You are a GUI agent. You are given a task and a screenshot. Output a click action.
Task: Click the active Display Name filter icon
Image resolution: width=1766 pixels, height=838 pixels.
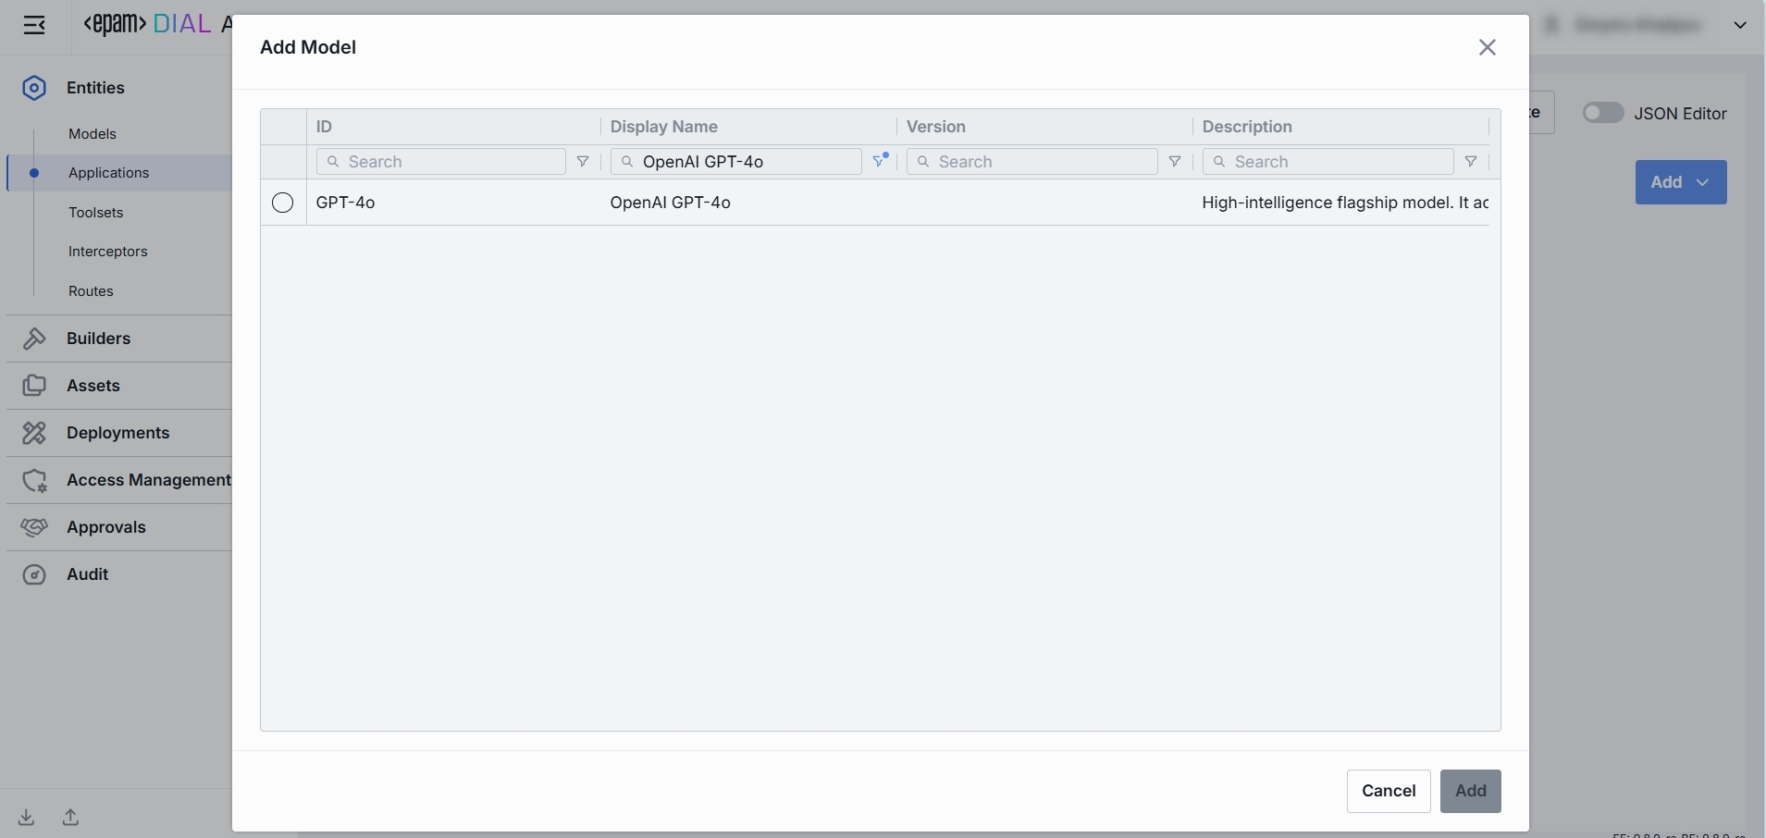[x=880, y=161]
